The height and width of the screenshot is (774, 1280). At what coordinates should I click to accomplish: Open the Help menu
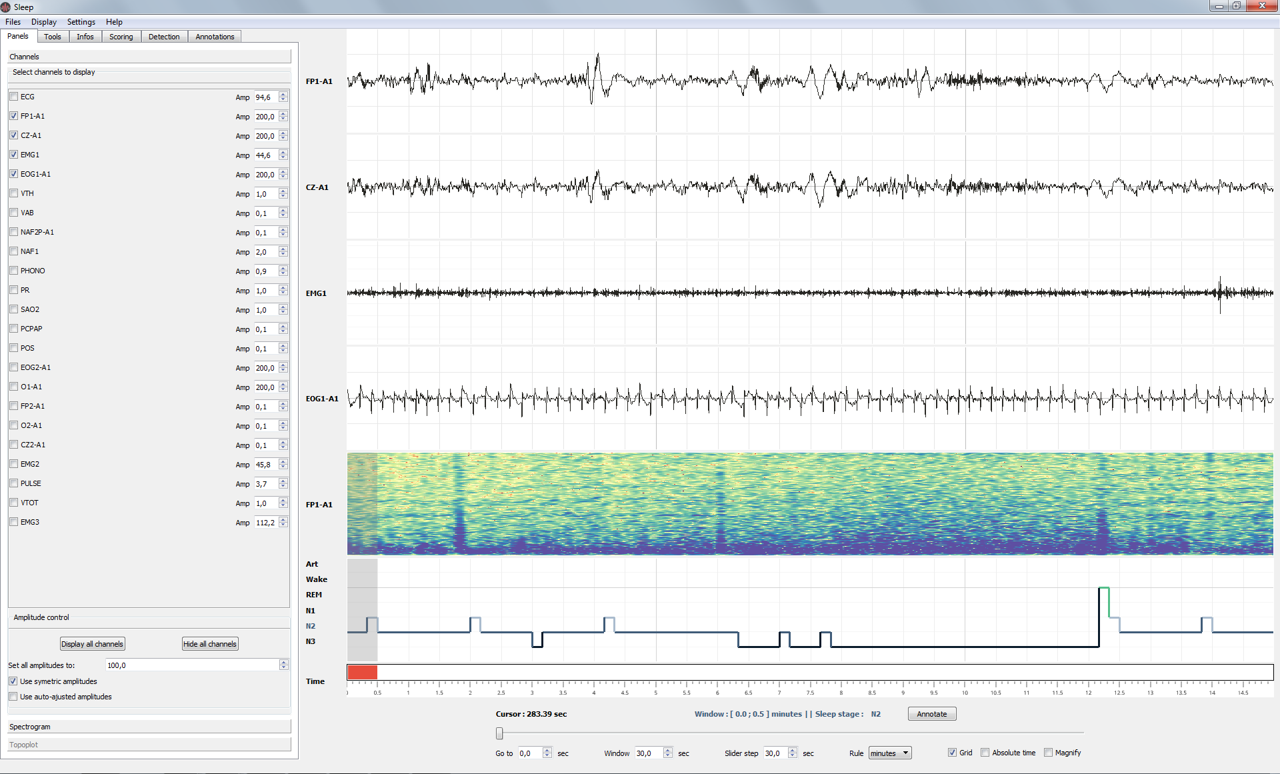[x=114, y=22]
